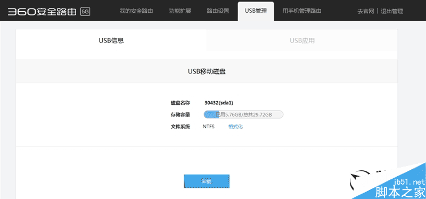The height and width of the screenshot is (199, 426).
Task: Select the disk name 30432(sda1)
Action: (x=219, y=103)
